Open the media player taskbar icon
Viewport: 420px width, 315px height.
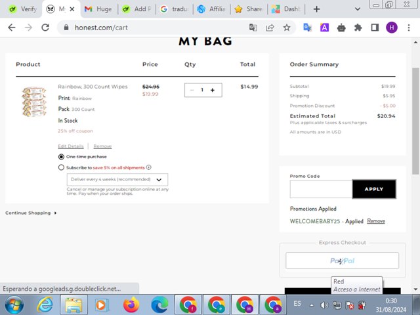coord(102,304)
